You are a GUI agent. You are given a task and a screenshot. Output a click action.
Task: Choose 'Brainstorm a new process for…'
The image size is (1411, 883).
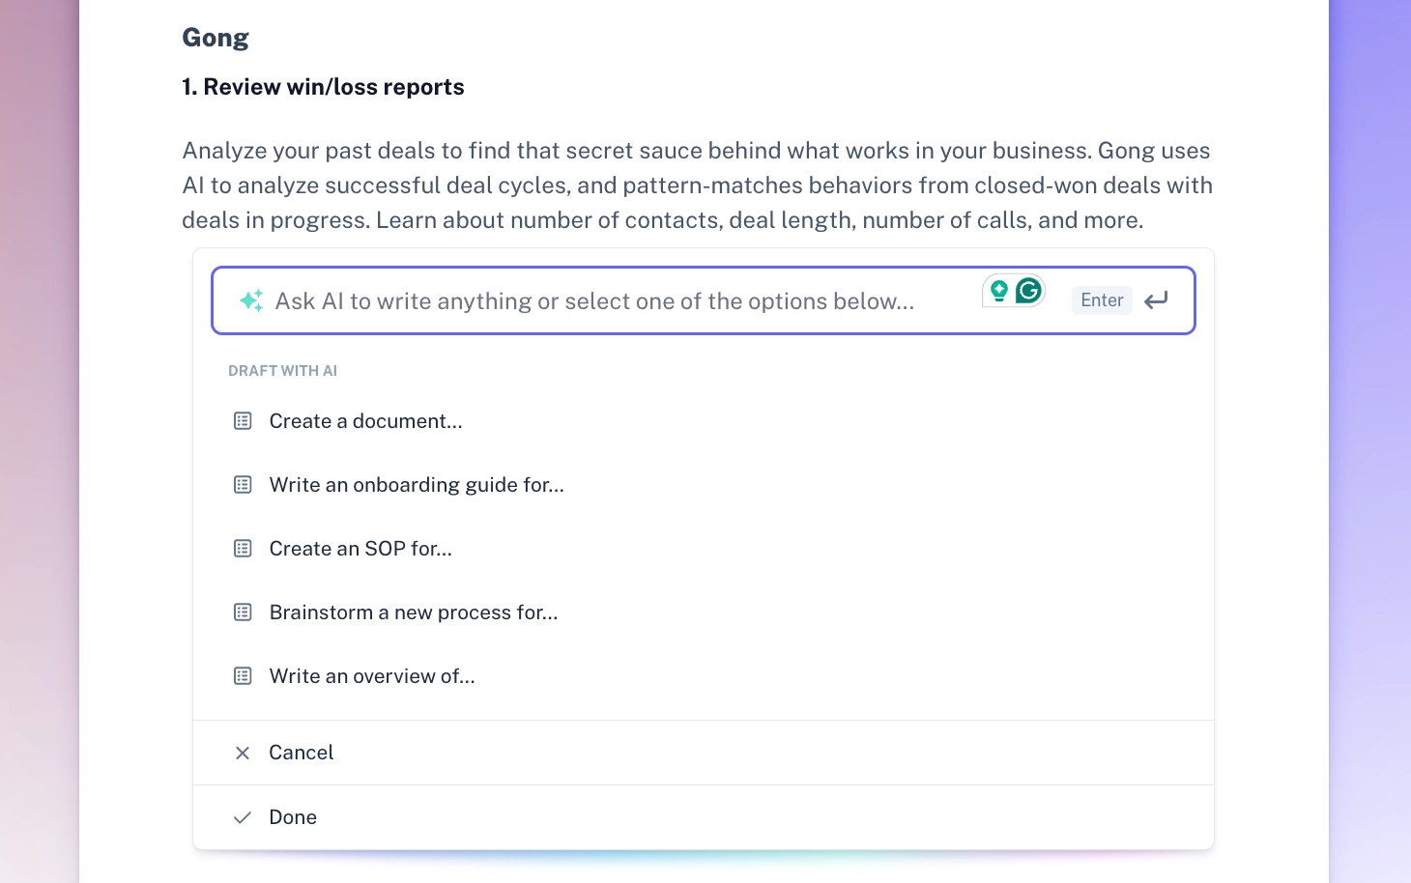coord(414,612)
